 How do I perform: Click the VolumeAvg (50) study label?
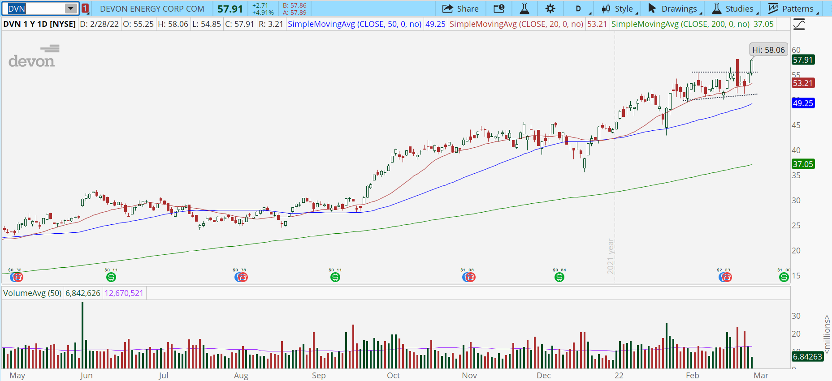click(x=32, y=293)
